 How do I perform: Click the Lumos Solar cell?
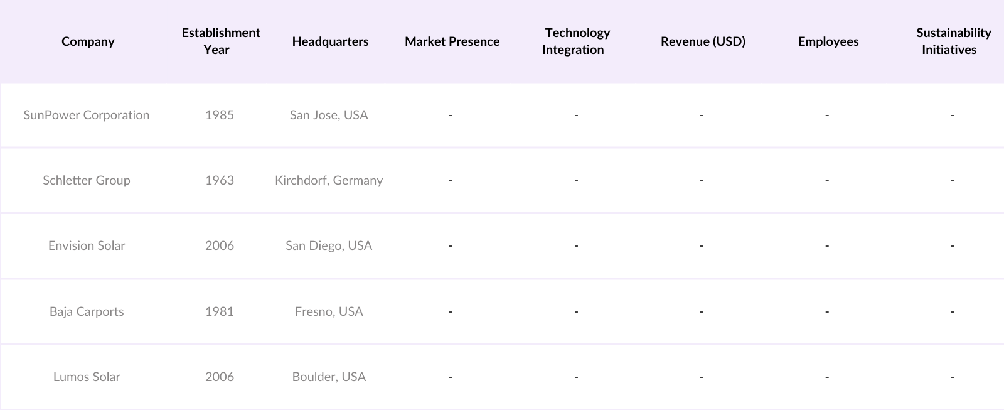(x=87, y=377)
